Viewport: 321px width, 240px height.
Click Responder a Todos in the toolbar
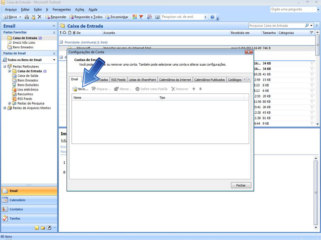coord(86,17)
